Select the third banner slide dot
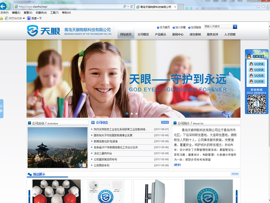This screenshot has height=203, width=270. (x=136, y=114)
